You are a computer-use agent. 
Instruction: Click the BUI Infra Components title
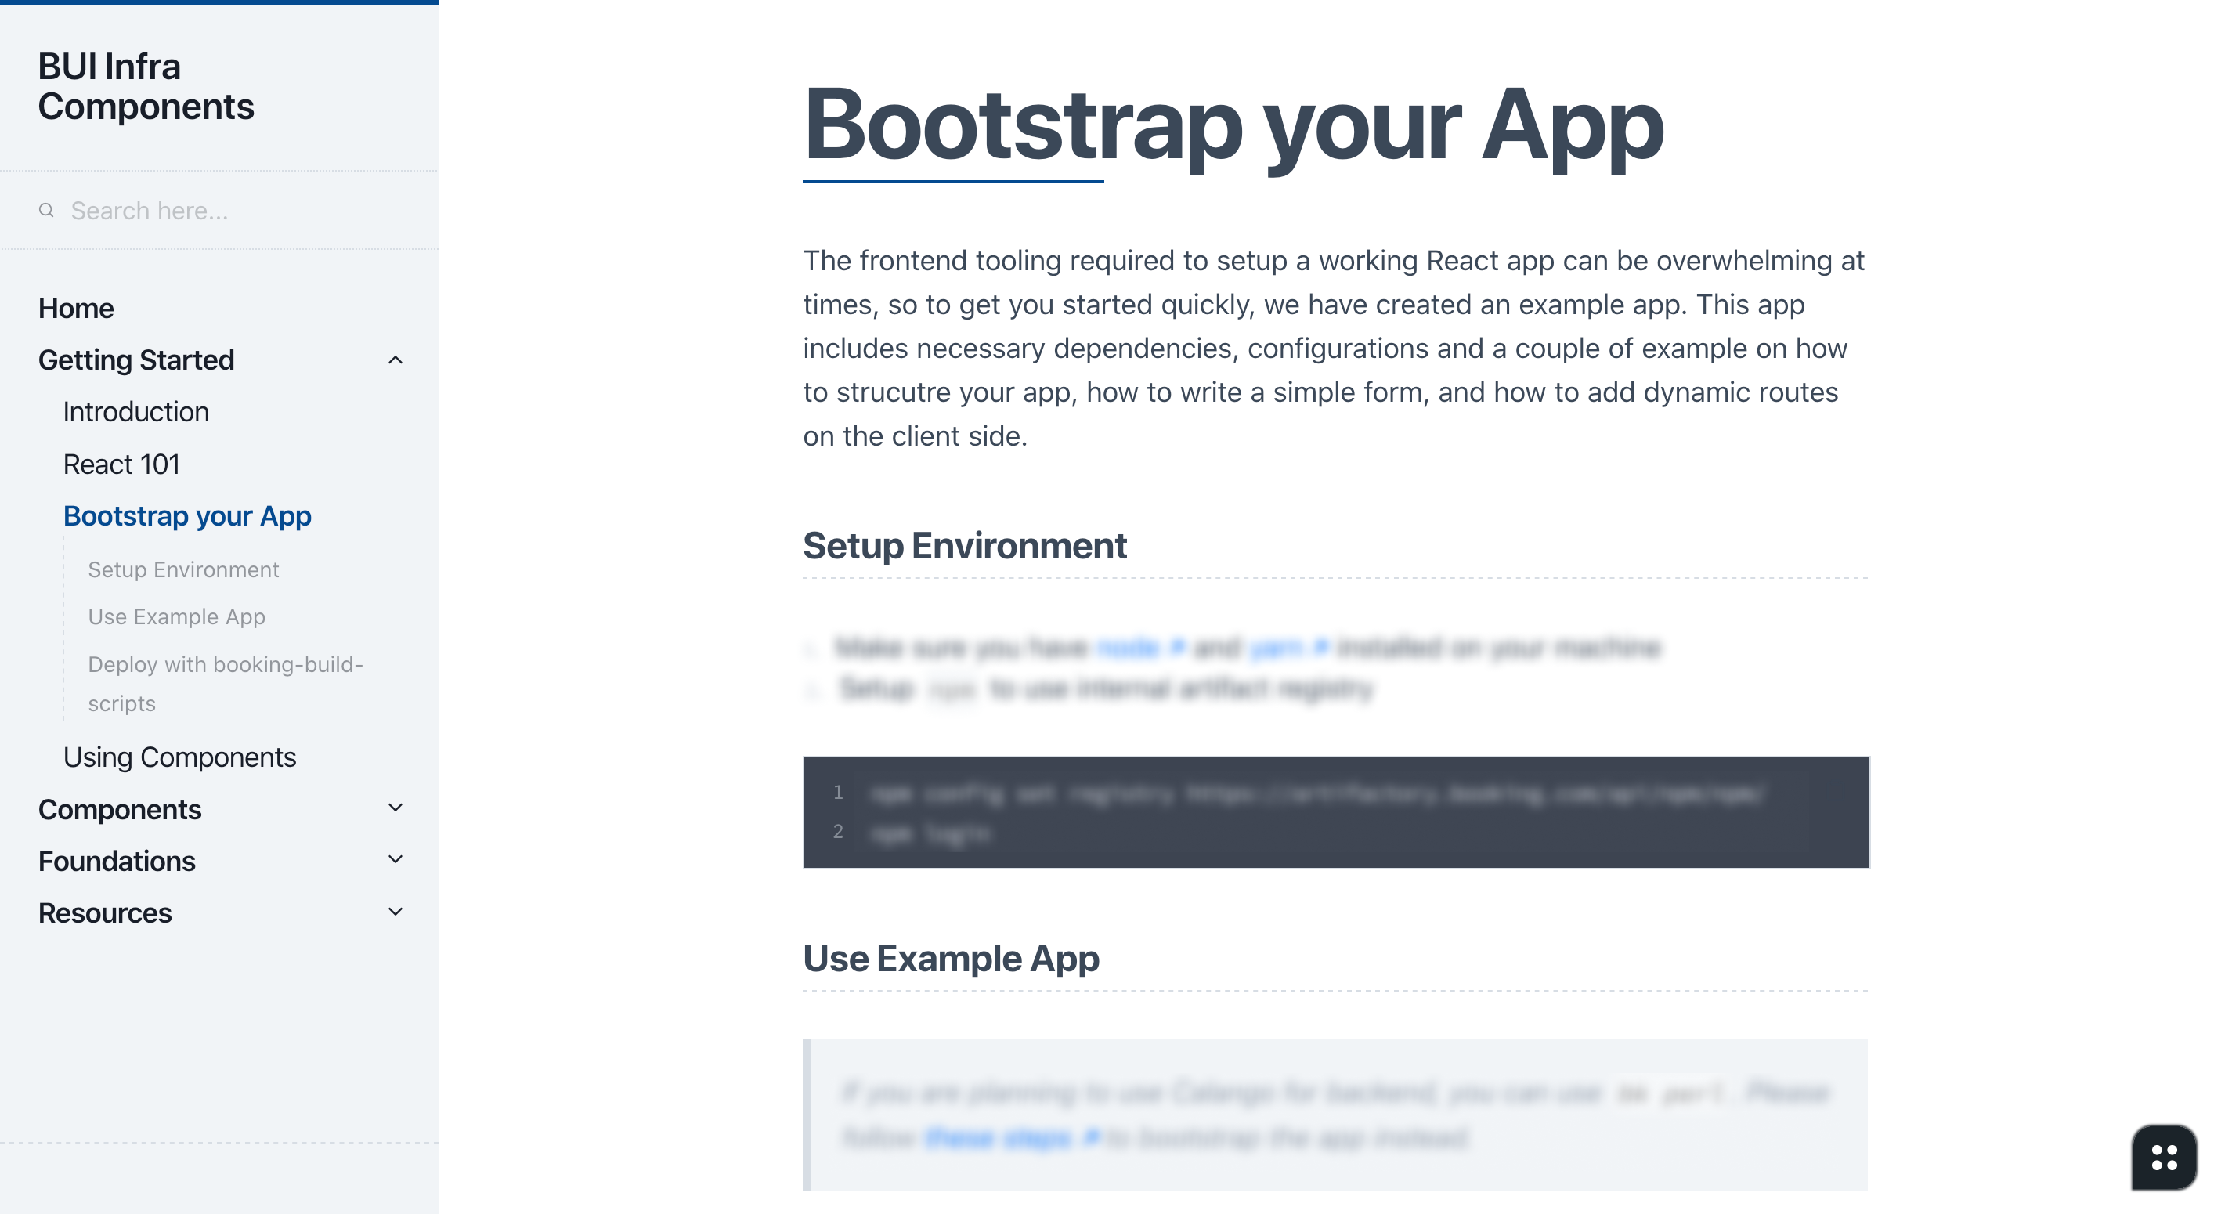pyautogui.click(x=146, y=87)
